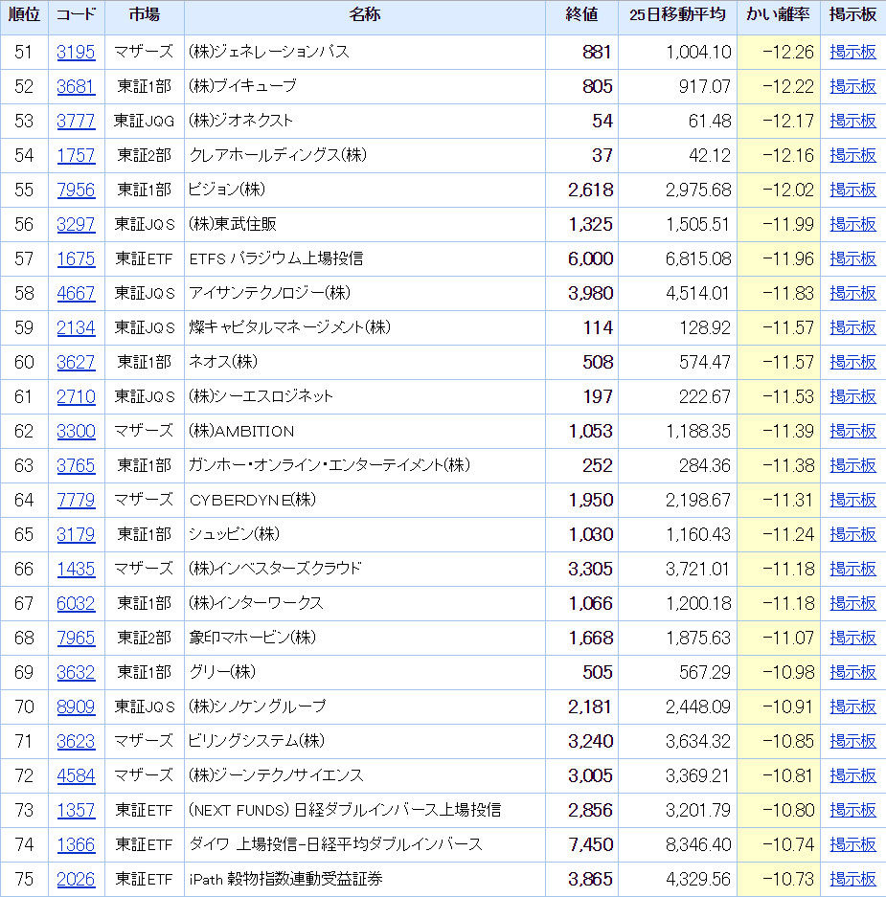The image size is (886, 897).
Task: Click stock code 4667
Action: (76, 293)
